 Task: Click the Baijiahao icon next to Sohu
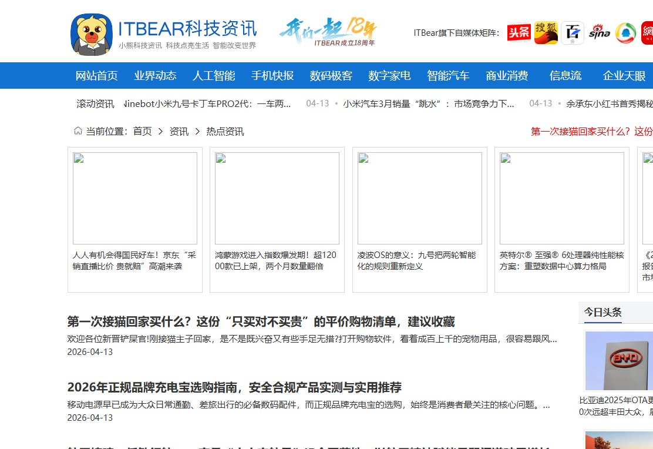(573, 32)
